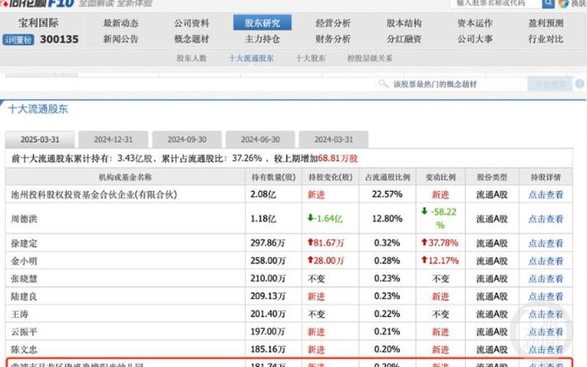Click 点击查看 in the 云振平 row

coord(545,332)
